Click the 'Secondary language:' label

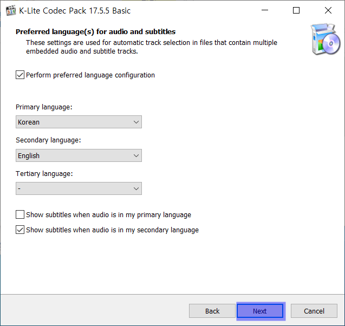(x=48, y=140)
